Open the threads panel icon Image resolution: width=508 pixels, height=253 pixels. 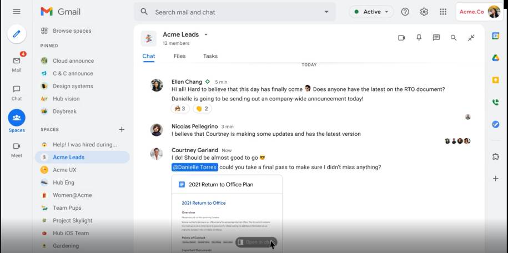point(436,38)
